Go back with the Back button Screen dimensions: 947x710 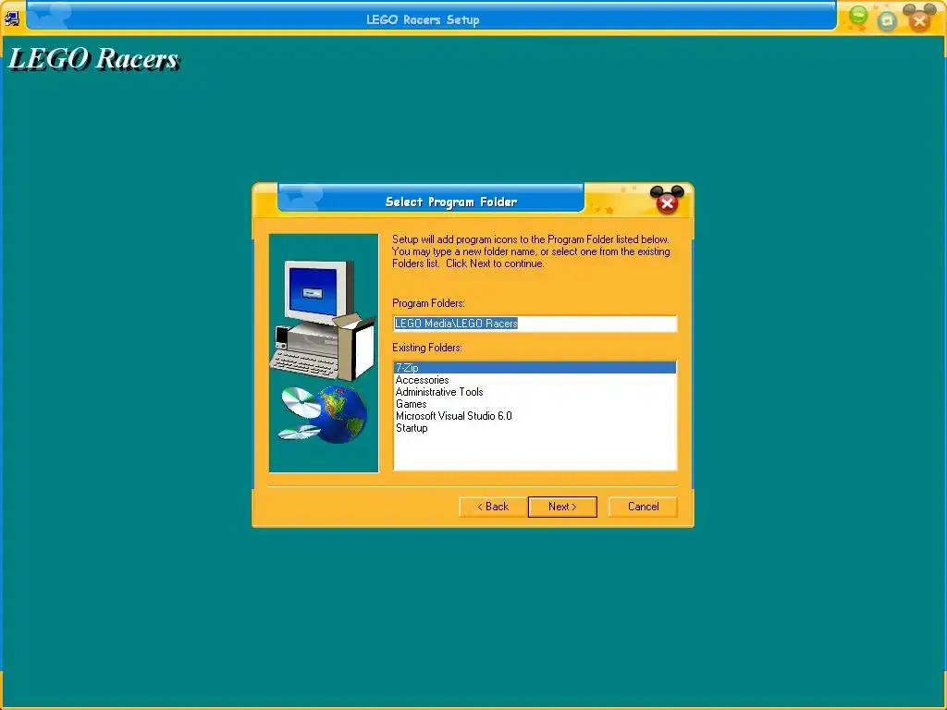(x=493, y=507)
